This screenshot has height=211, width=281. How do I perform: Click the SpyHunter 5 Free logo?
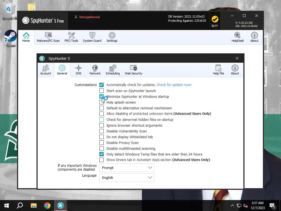43,21
